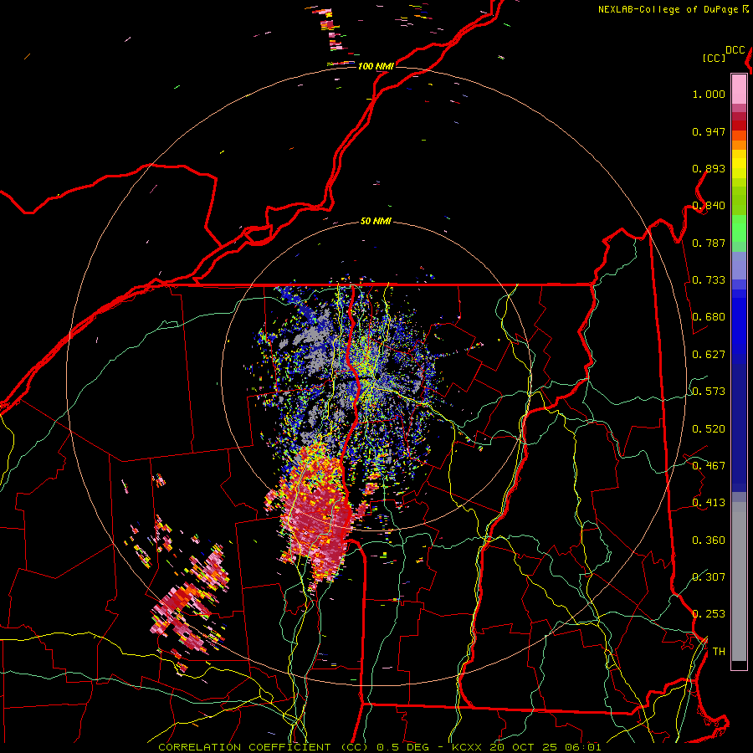753x753 pixels.
Task: Select the 0.467 scale value
Action: [709, 466]
